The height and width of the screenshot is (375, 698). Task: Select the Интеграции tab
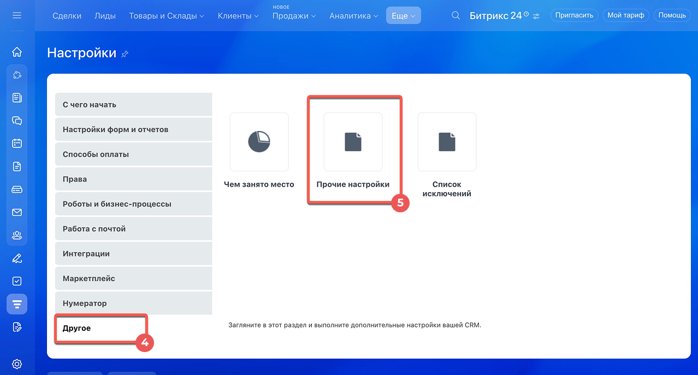133,253
